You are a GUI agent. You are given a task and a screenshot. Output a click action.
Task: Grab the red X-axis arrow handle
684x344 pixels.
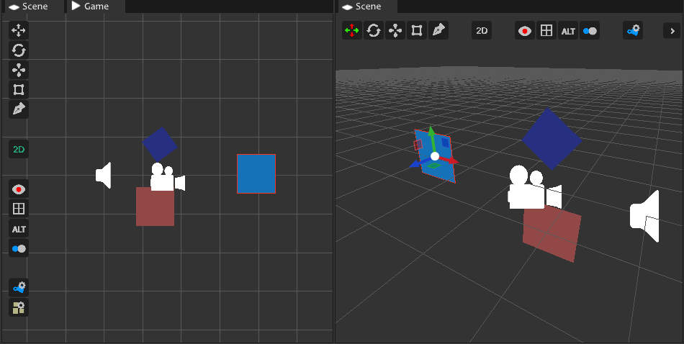(451, 160)
